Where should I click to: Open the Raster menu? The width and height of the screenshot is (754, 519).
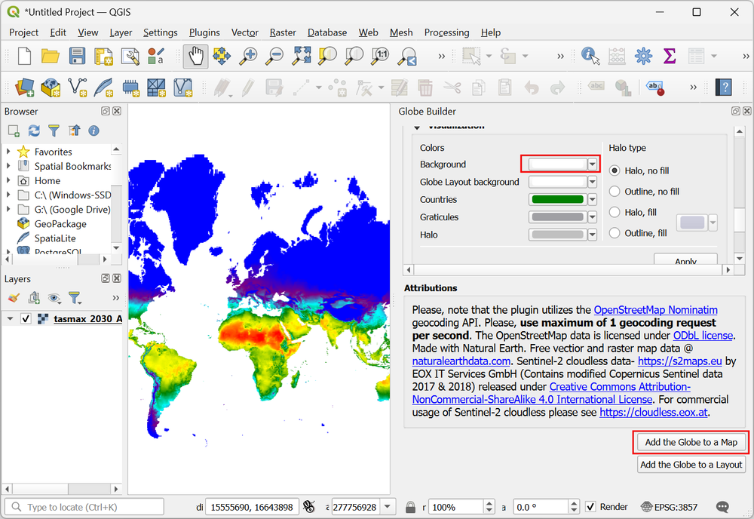pyautogui.click(x=283, y=32)
